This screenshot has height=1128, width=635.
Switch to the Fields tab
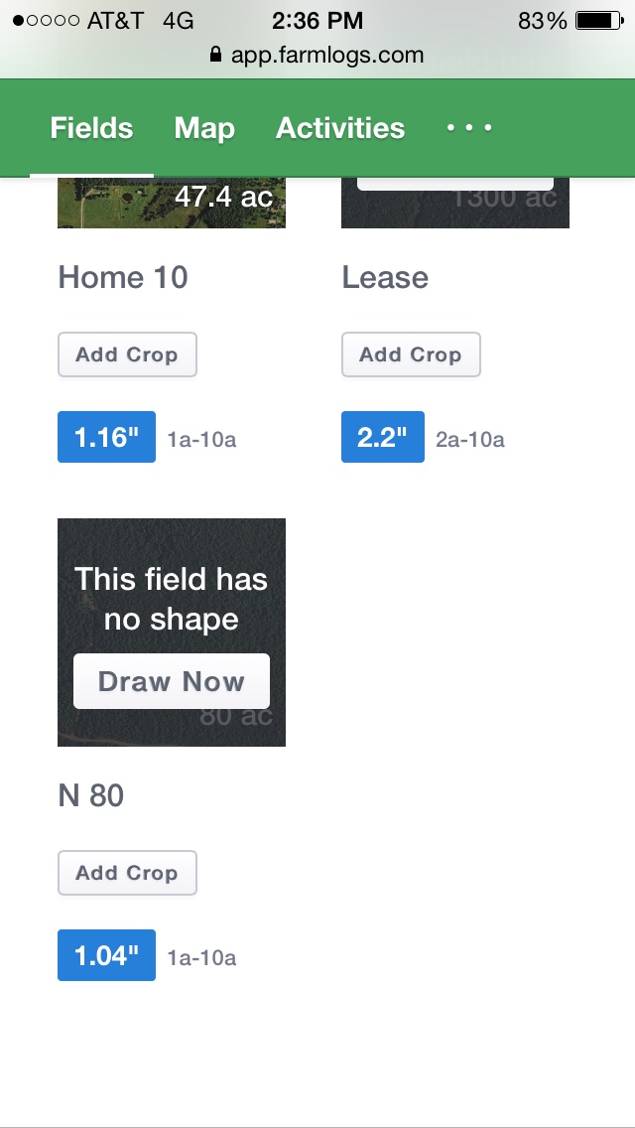[x=91, y=128]
